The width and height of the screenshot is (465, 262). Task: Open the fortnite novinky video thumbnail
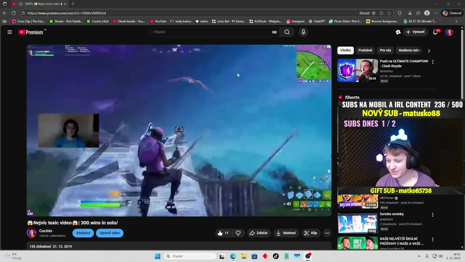[357, 223]
